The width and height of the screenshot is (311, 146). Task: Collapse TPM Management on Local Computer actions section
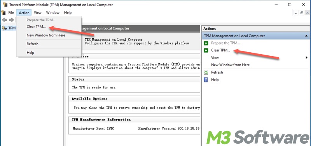tap(306, 36)
